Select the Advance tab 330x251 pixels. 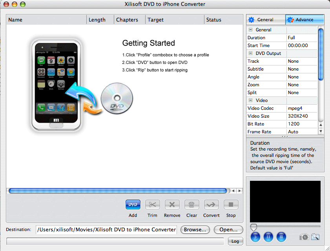point(304,20)
